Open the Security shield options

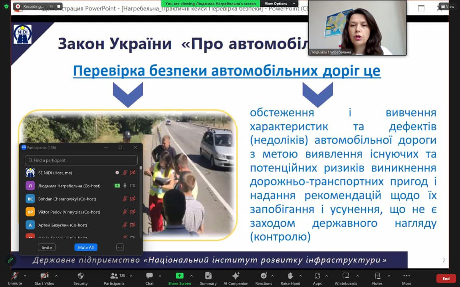[x=80, y=276]
